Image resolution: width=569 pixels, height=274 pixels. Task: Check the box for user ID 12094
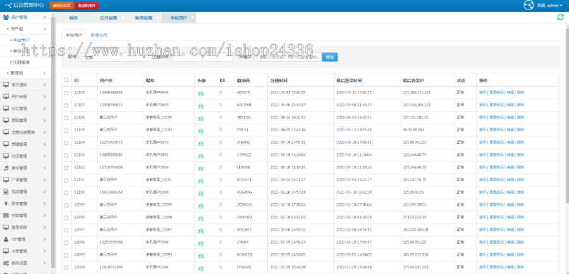click(x=66, y=268)
